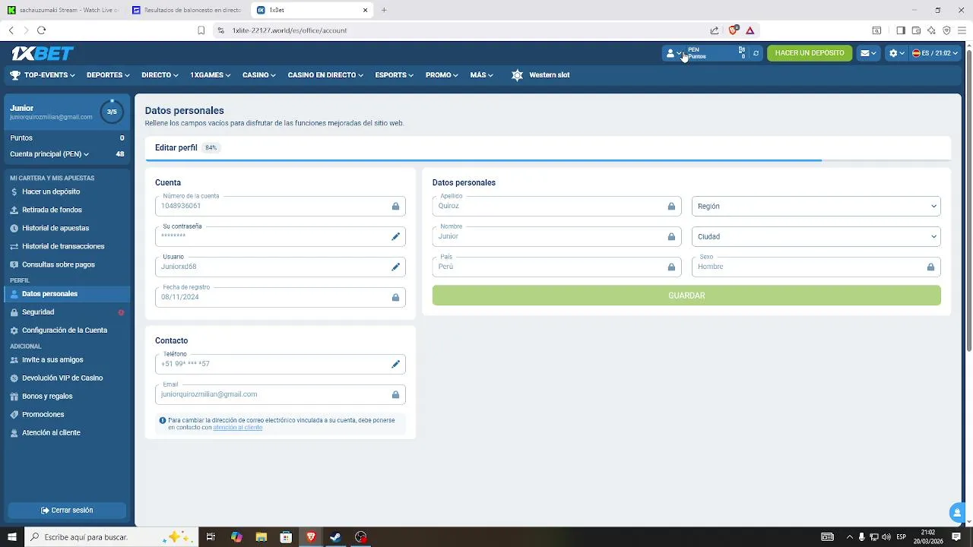The height and width of the screenshot is (547, 973).
Task: Open the 1XGAMES menu
Action: [x=211, y=75]
